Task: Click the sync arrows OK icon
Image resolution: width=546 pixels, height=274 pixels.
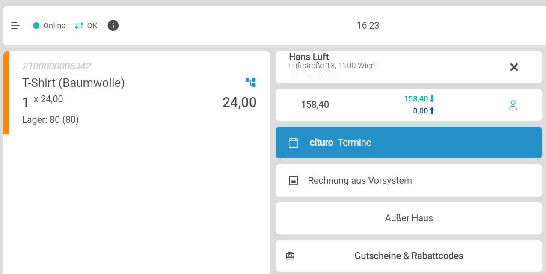Action: coord(79,26)
